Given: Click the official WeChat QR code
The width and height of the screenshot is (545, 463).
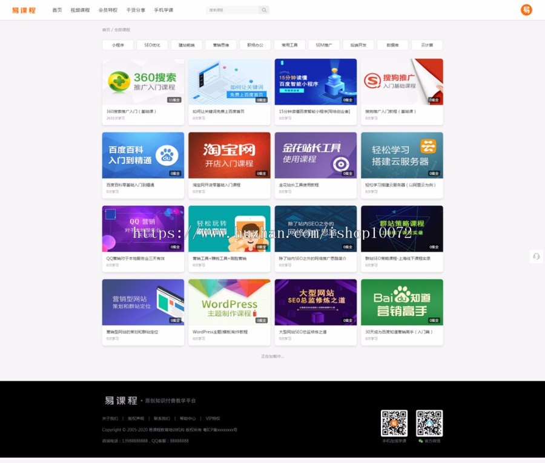Looking at the screenshot, I should [x=429, y=423].
